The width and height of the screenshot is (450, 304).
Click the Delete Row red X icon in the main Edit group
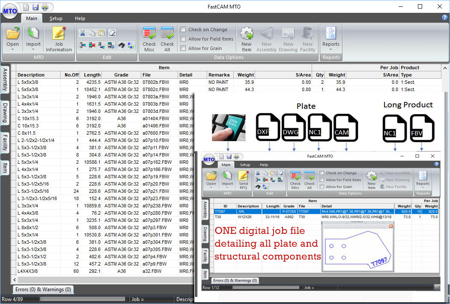click(x=92, y=45)
